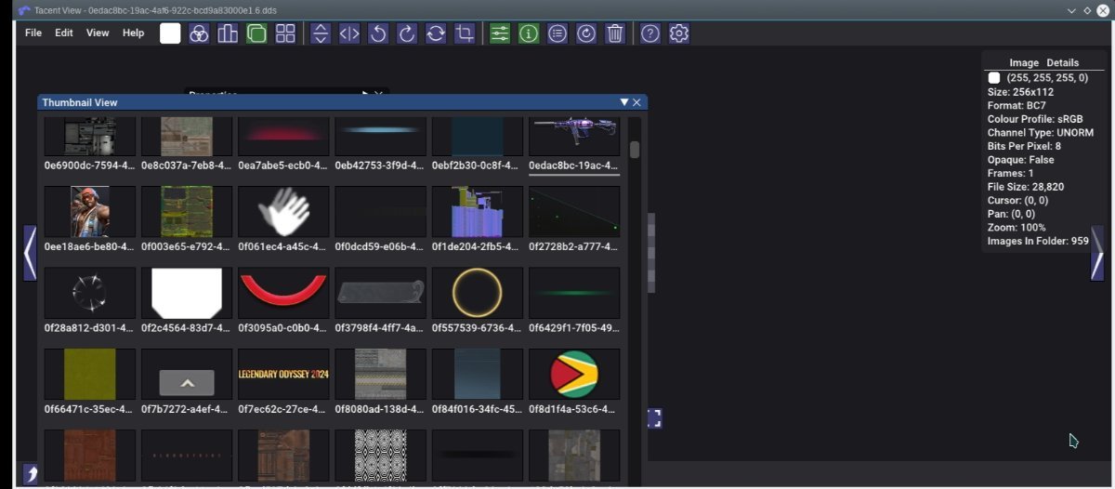Select the green circuit thumbnail 0f003e65-e792
Viewport: 1115px width, 489px height.
(x=187, y=212)
